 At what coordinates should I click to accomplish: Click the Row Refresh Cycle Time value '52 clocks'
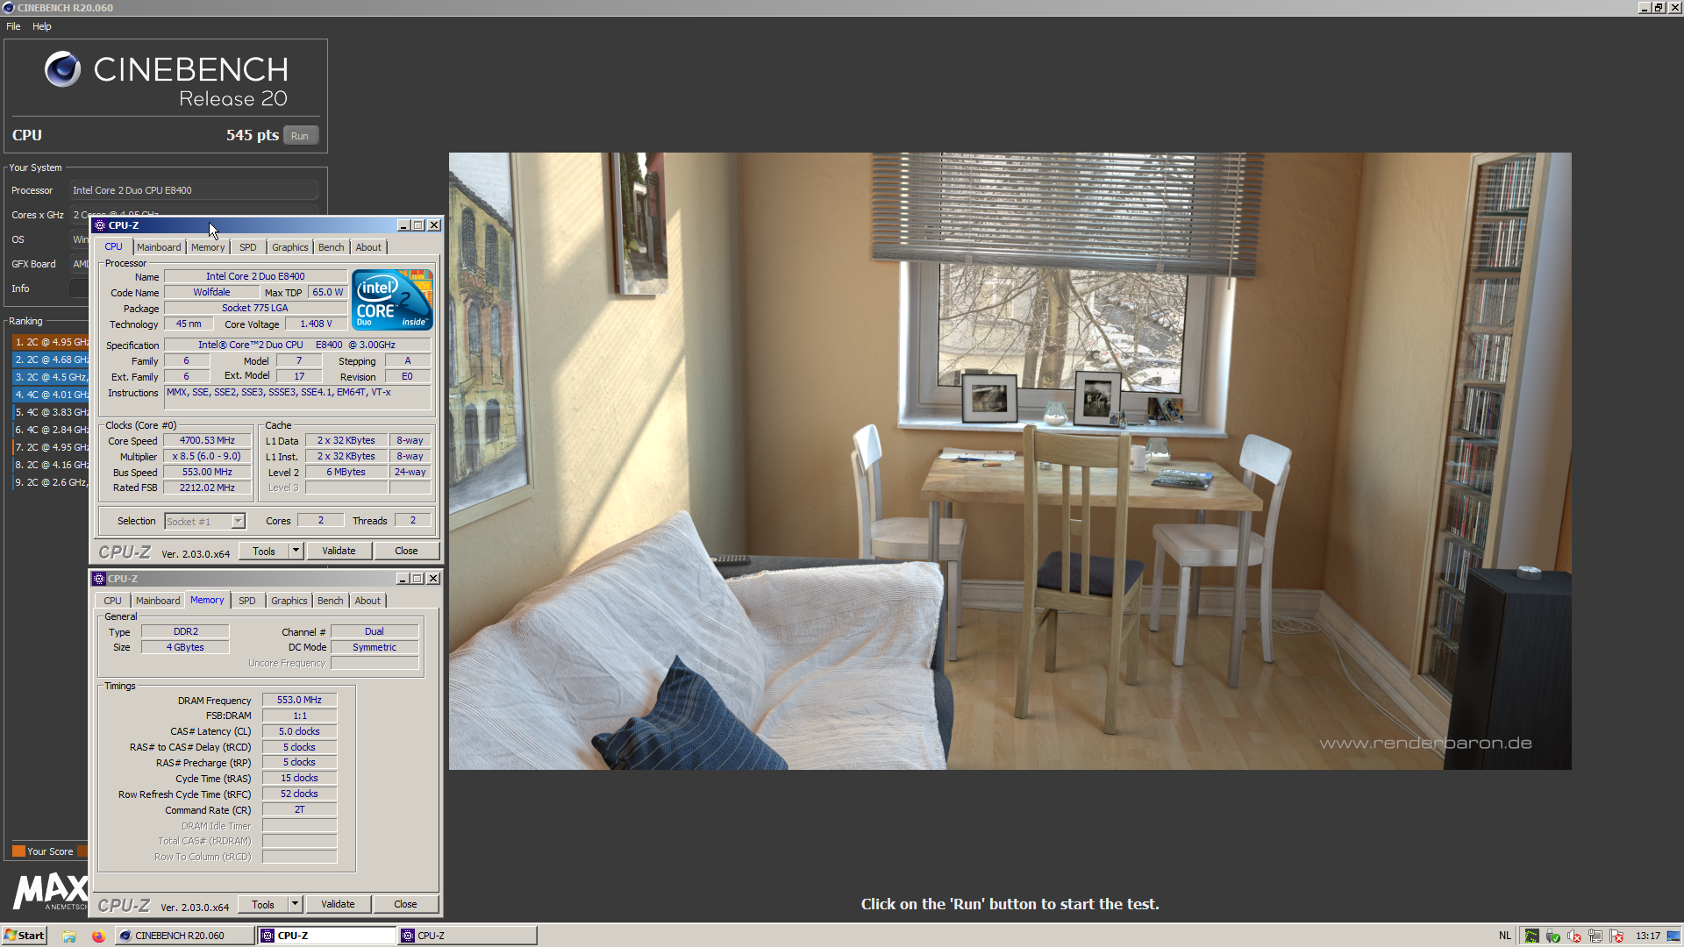pyautogui.click(x=299, y=794)
